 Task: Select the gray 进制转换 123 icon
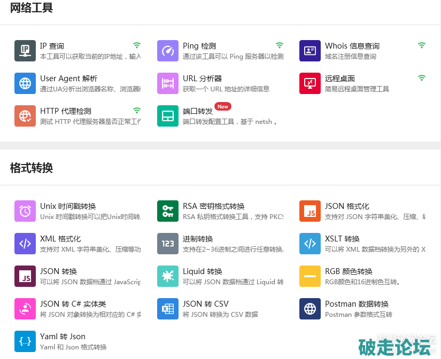[168, 244]
